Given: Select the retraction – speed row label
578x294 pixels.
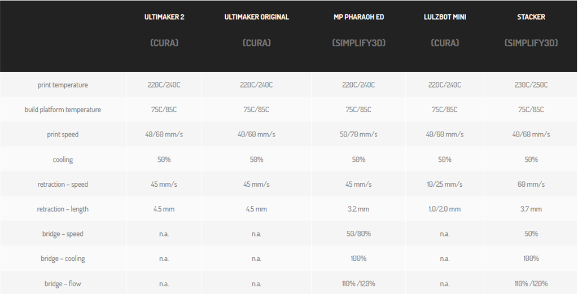Looking at the screenshot, I should 63,185.
